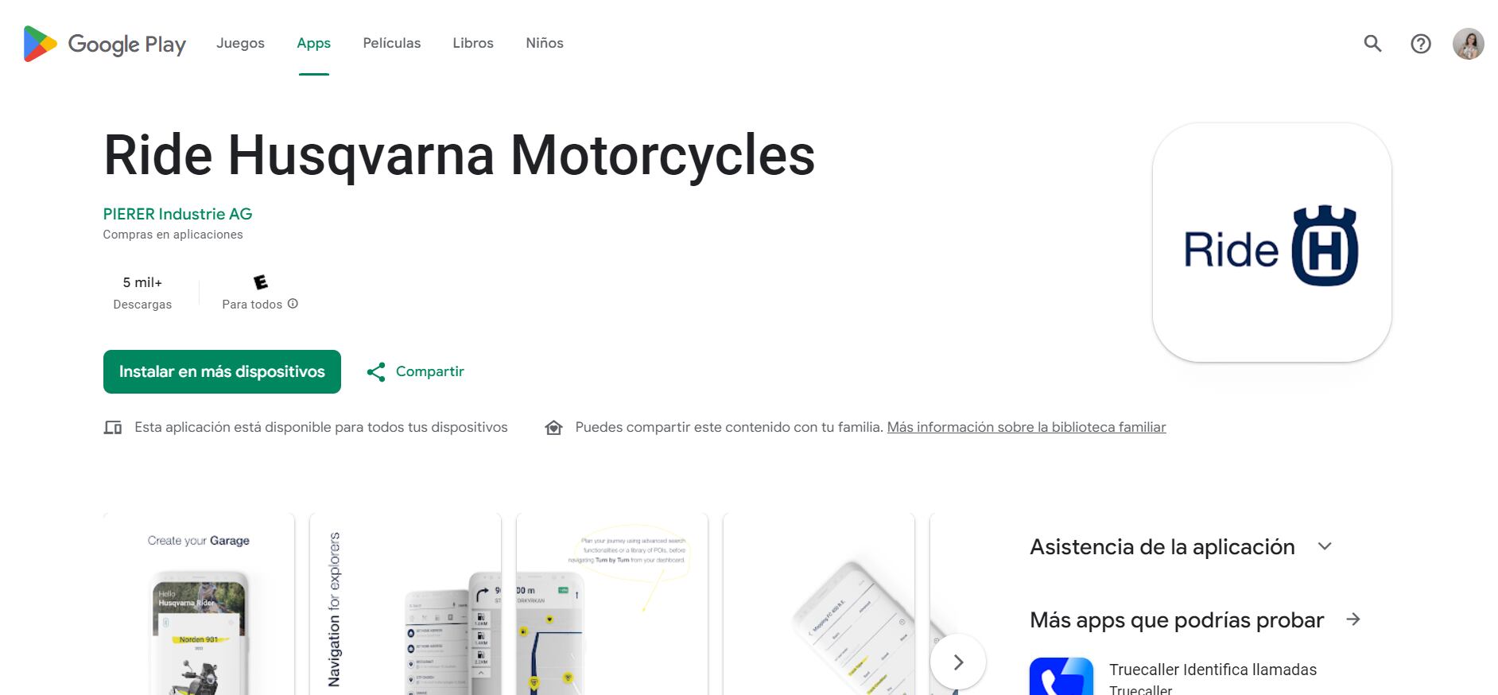Screen dimensions: 1498x695
Task: Open the Create your Garage screenshot
Action: tap(199, 604)
